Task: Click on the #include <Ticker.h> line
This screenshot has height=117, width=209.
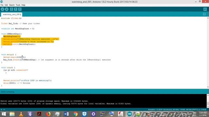Action: click(11, 18)
